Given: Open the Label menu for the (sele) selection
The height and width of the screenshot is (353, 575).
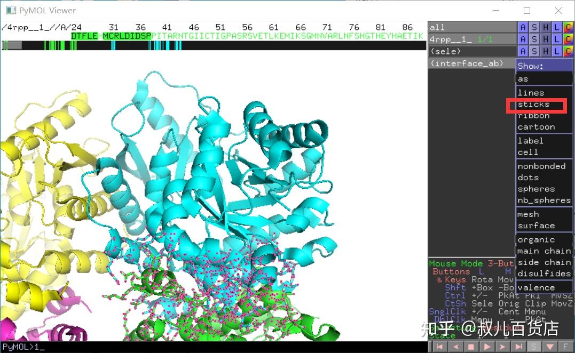Looking at the screenshot, I should [x=556, y=51].
